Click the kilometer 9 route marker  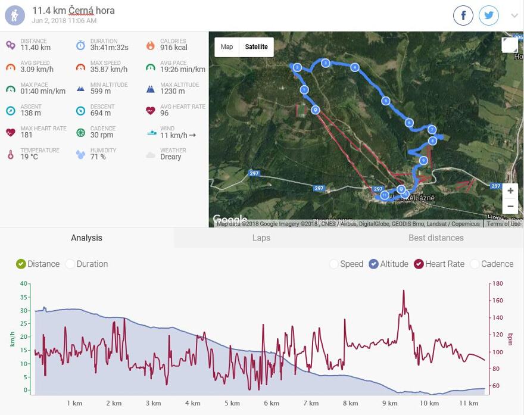point(423,160)
